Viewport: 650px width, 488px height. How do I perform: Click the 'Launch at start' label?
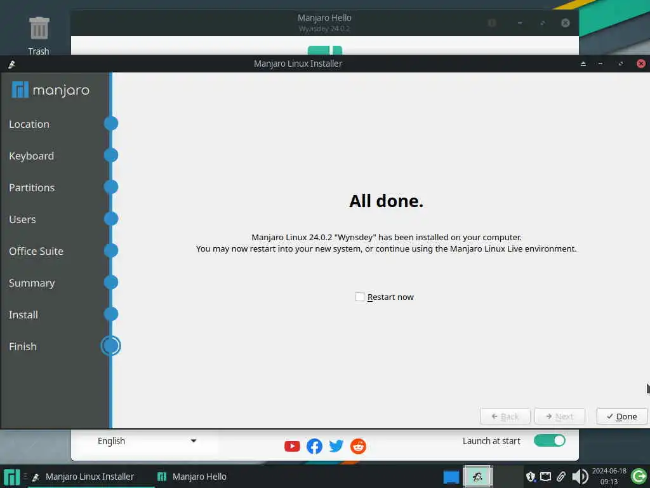491,441
